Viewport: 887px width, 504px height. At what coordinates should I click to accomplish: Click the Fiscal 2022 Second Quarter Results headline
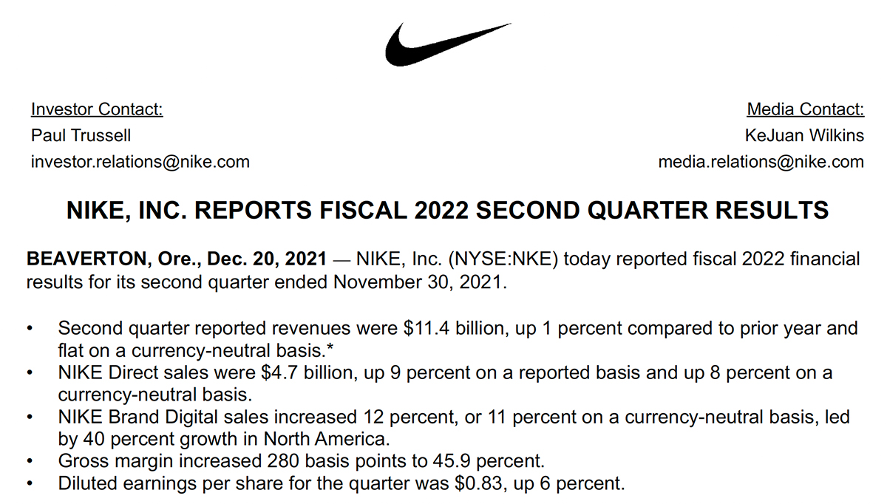447,211
